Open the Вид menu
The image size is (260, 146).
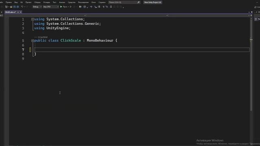[x=16, y=2]
